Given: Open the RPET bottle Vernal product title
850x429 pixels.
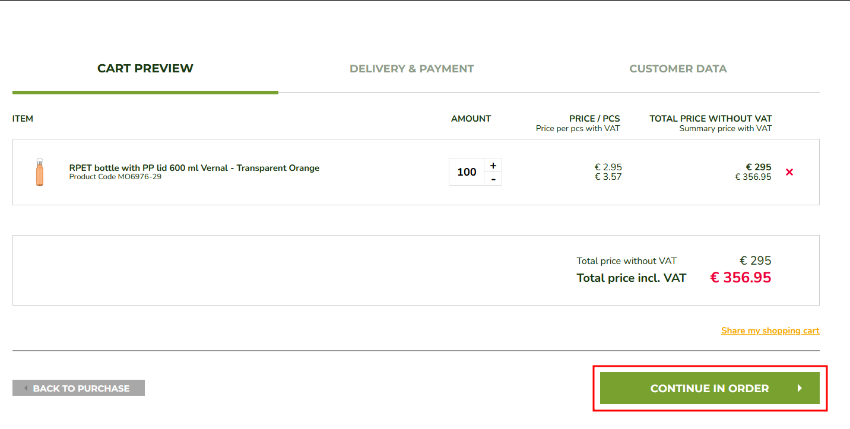Looking at the screenshot, I should pyautogui.click(x=194, y=168).
